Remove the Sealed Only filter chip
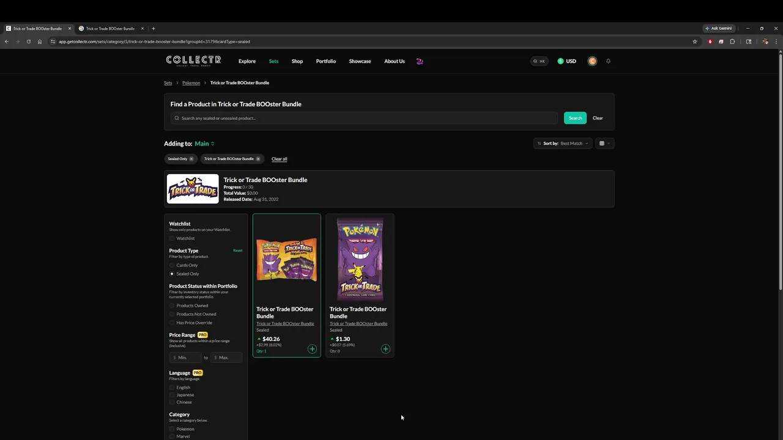The height and width of the screenshot is (440, 783). (x=191, y=159)
